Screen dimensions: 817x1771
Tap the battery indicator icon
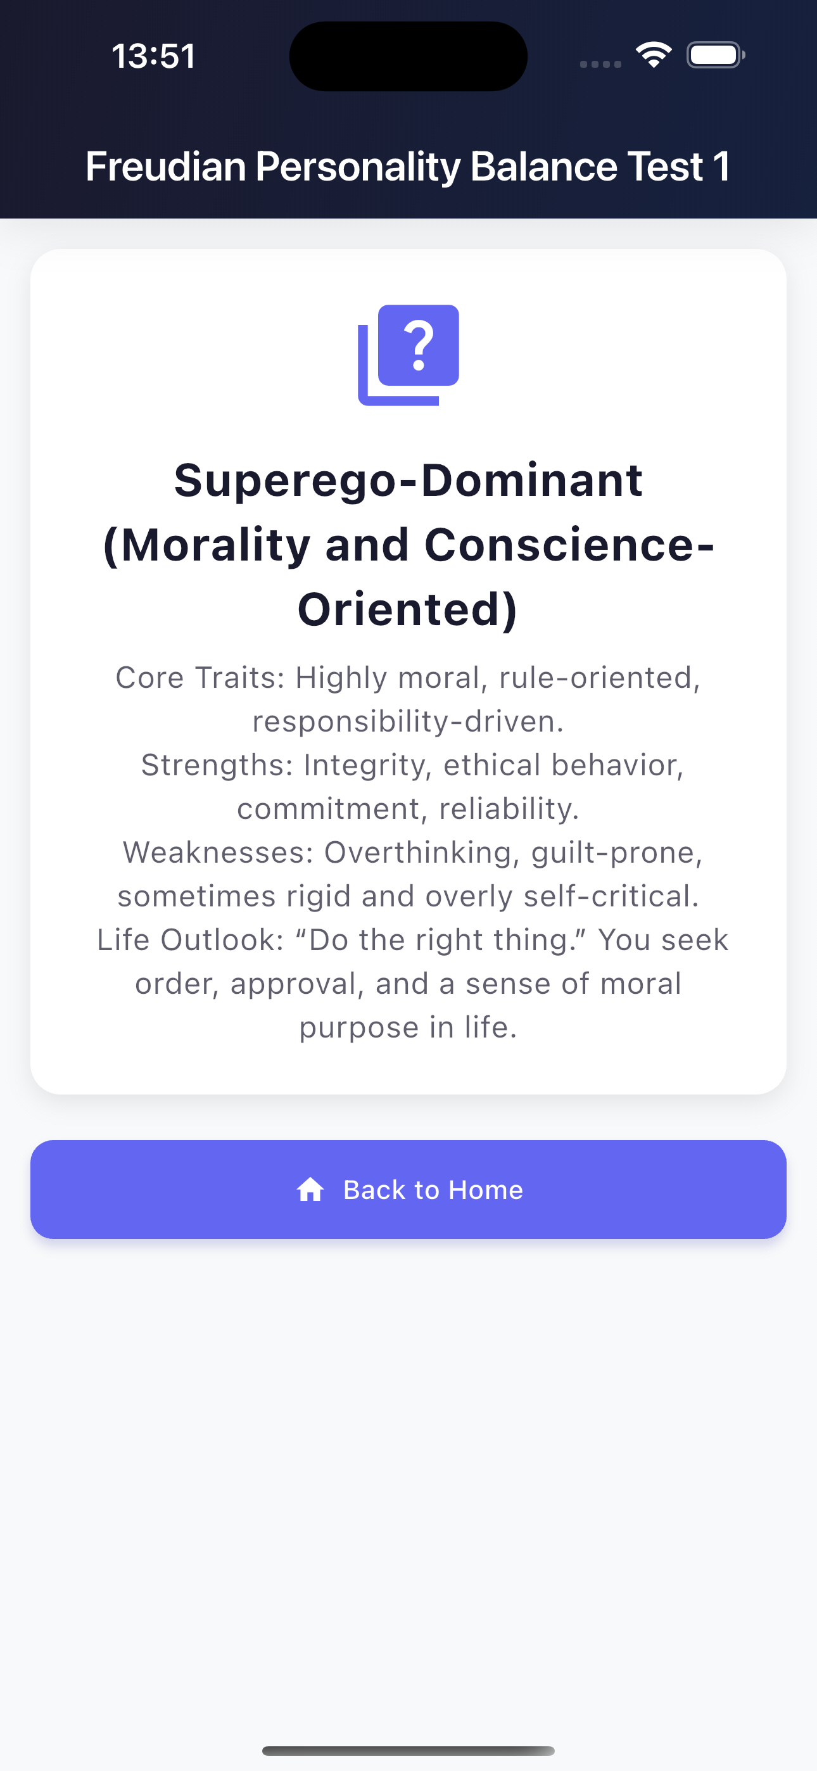pos(715,55)
